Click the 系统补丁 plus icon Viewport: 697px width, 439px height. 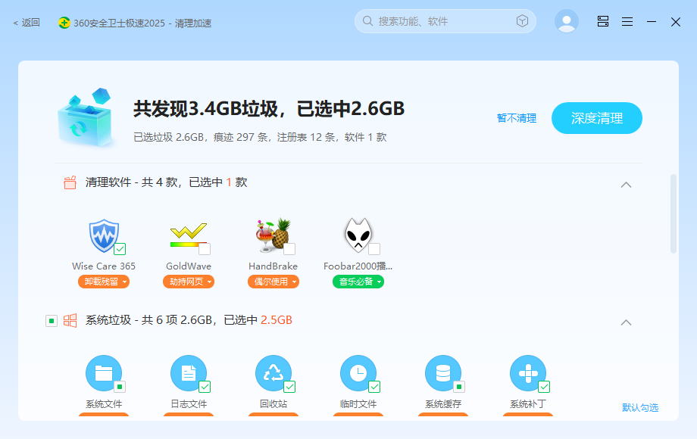tap(528, 373)
